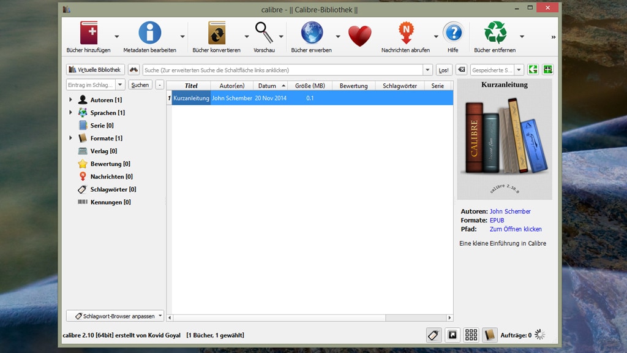Click the horizontal scrollbar of book list
Viewport: 627px width, 353px height.
pos(279,318)
